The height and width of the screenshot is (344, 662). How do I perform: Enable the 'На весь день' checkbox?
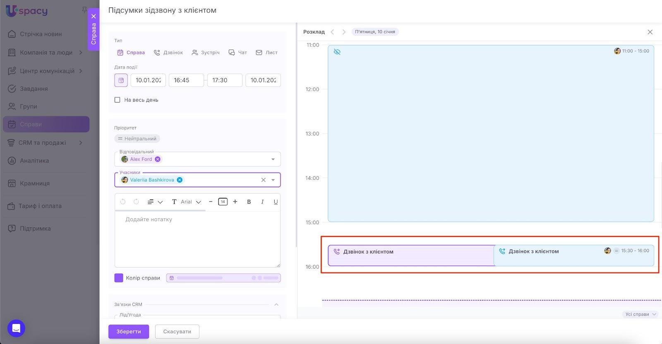(x=118, y=100)
